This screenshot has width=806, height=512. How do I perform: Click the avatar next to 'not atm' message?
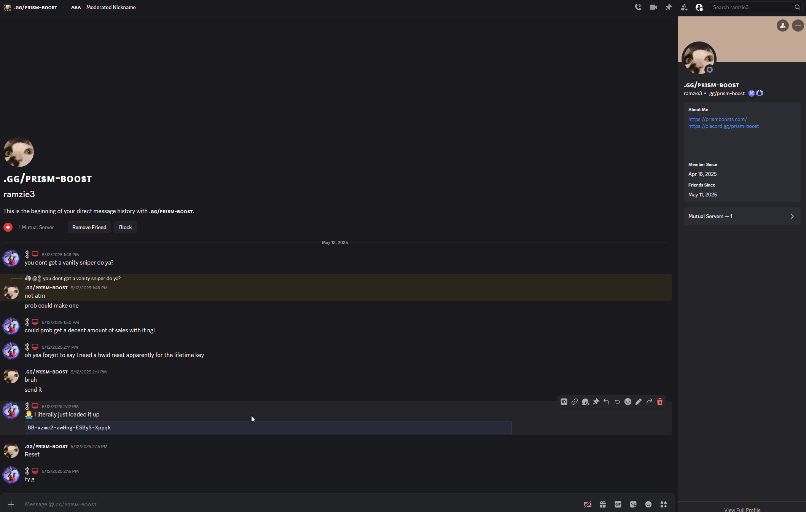pyautogui.click(x=11, y=292)
